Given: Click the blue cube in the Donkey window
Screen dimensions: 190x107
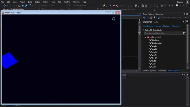Looking at the screenshot, I should (9, 61).
